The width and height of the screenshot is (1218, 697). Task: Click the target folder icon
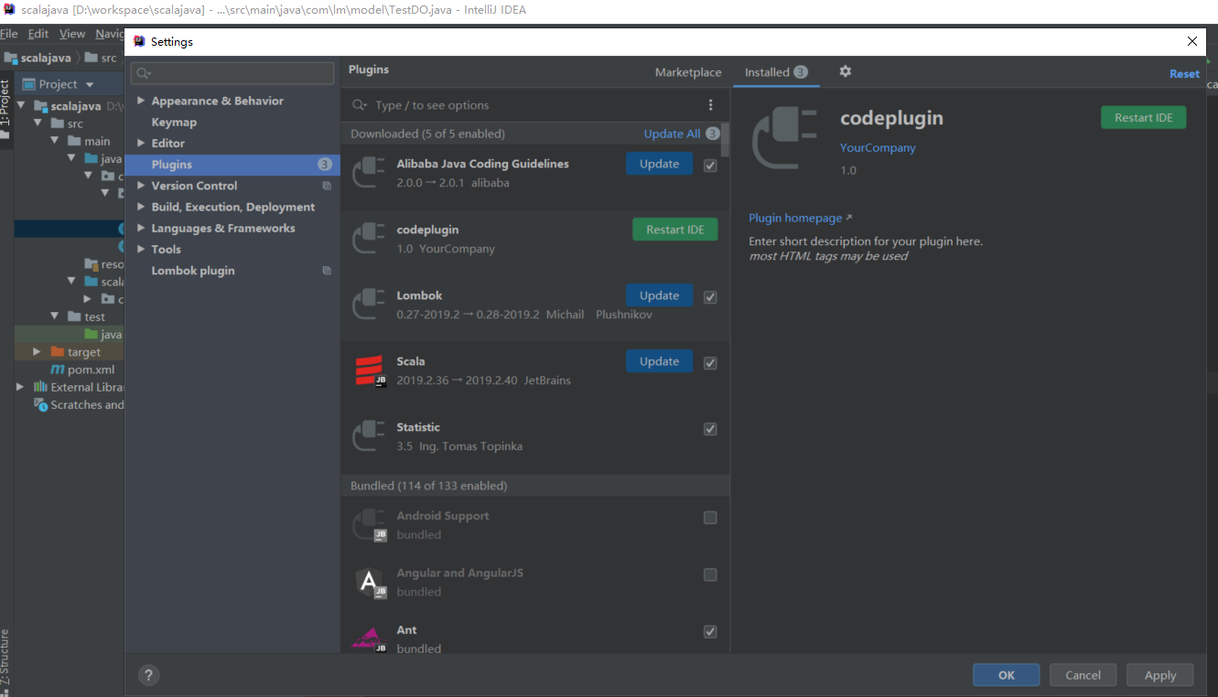58,352
